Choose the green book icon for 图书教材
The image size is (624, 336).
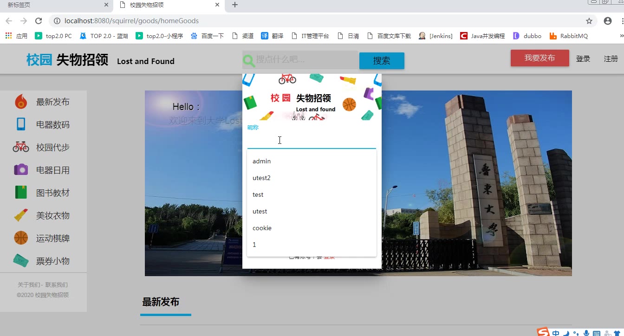21,193
